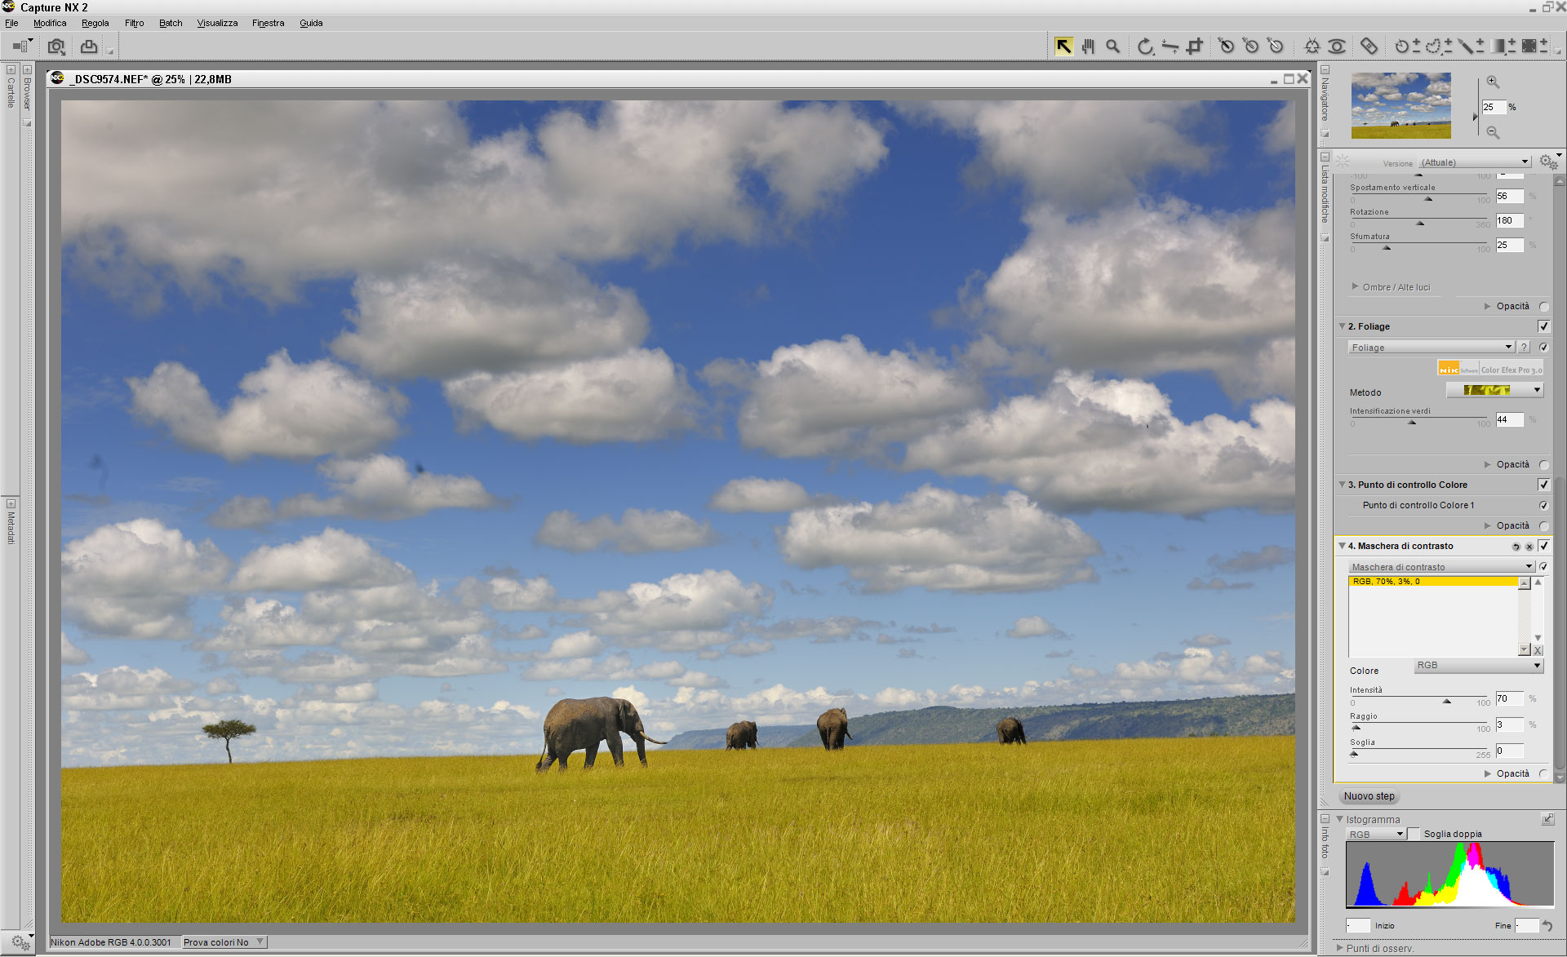The width and height of the screenshot is (1567, 957).
Task: Open the File menu
Action: (x=11, y=23)
